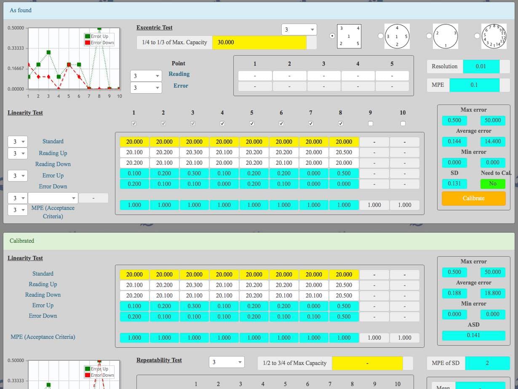Screen dimensions: 518x389
Task: Select the three-point circular layout radio
Action: click(429, 36)
